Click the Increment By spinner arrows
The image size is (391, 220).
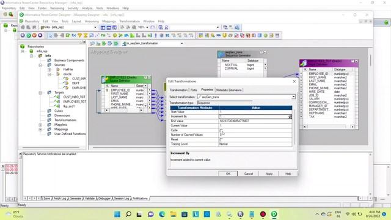coord(290,117)
